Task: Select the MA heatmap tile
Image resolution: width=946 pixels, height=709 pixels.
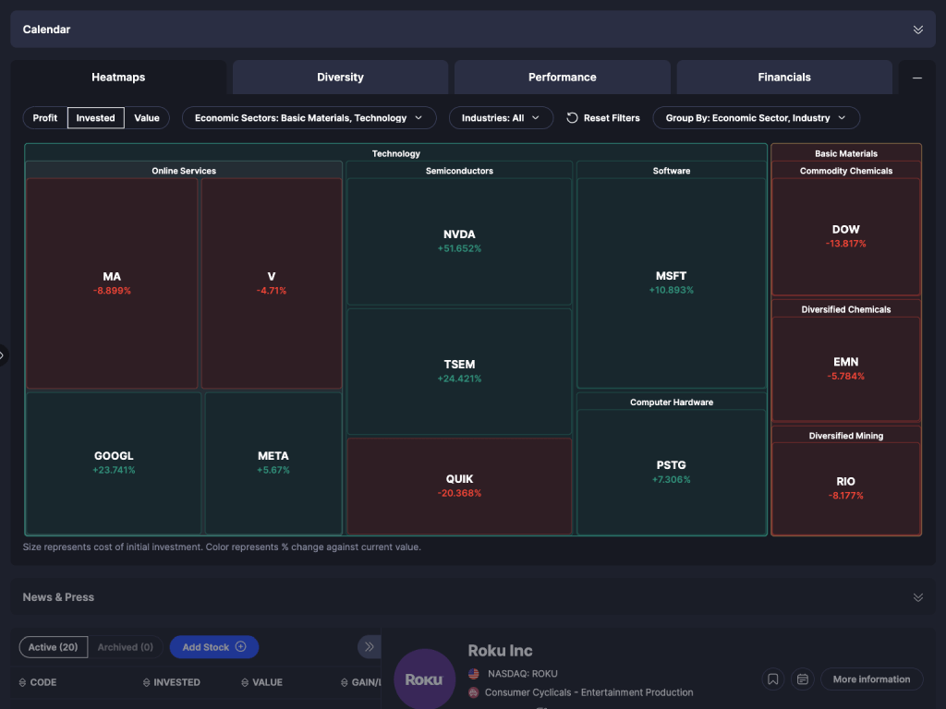Action: [x=112, y=283]
